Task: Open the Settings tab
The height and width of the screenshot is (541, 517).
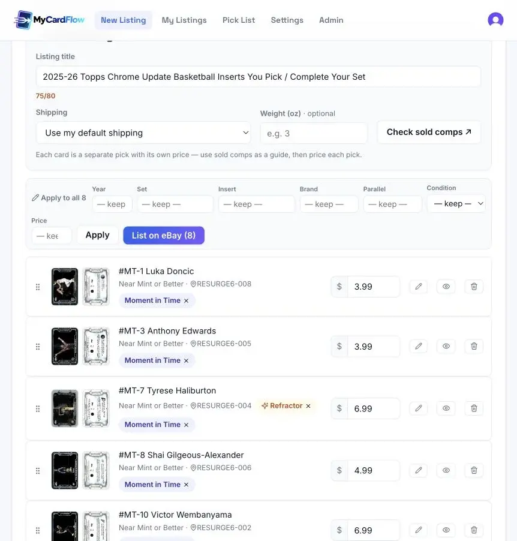Action: [x=287, y=20]
